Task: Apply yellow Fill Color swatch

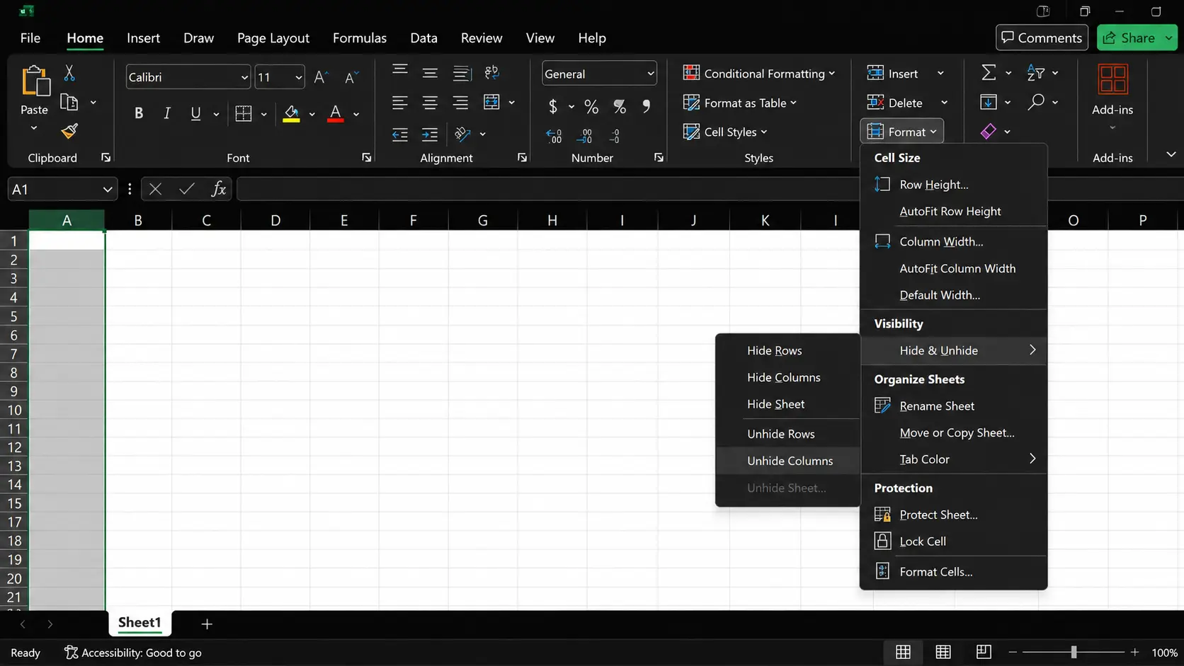Action: coord(291,113)
